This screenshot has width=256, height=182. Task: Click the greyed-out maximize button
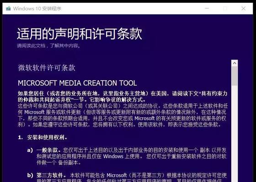(225, 9)
